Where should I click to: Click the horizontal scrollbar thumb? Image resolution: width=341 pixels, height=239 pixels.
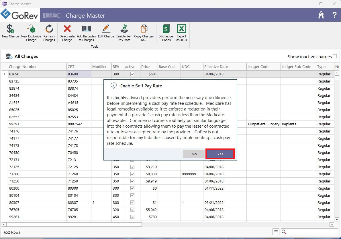pyautogui.click(x=74, y=224)
